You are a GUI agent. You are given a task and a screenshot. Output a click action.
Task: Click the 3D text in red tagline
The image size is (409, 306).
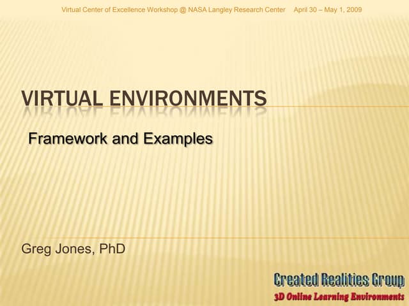(280, 296)
